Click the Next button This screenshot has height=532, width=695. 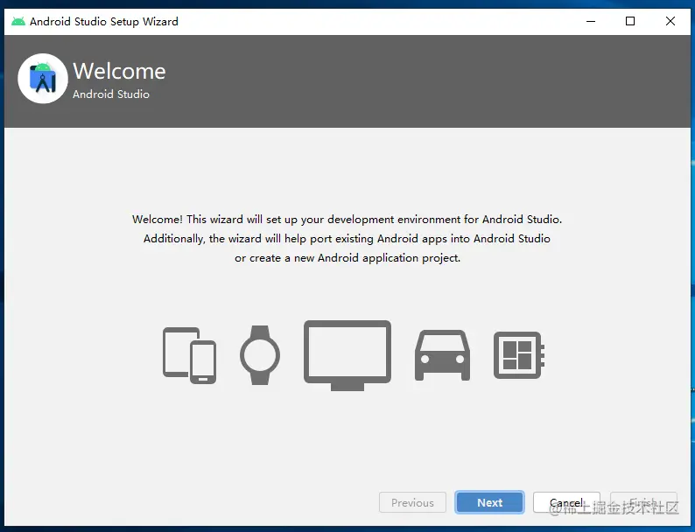[489, 502]
